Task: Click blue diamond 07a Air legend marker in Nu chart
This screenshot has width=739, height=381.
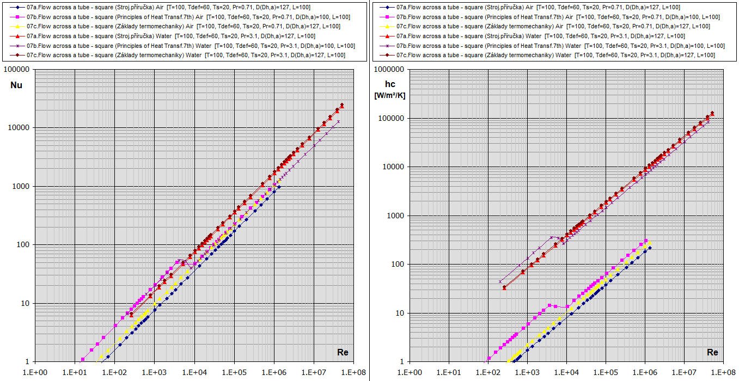Action: click(17, 7)
